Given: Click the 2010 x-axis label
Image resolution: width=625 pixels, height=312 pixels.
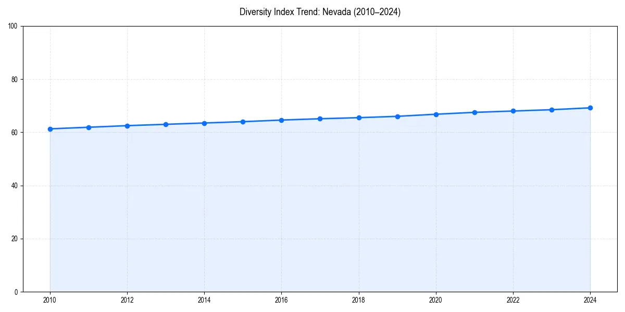Looking at the screenshot, I should pyautogui.click(x=50, y=300).
